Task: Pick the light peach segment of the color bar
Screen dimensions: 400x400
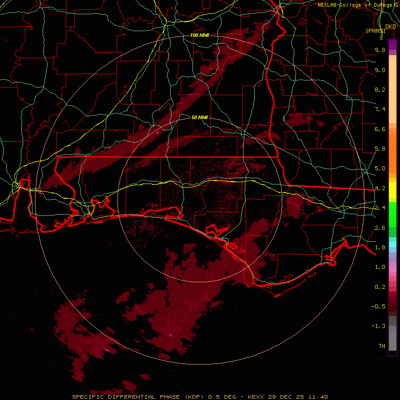Action: (392, 91)
